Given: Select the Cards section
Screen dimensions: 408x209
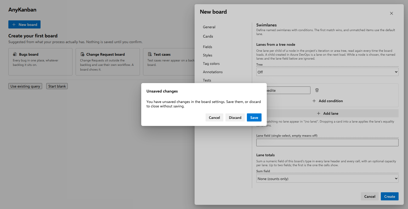Looking at the screenshot, I should point(208,36).
